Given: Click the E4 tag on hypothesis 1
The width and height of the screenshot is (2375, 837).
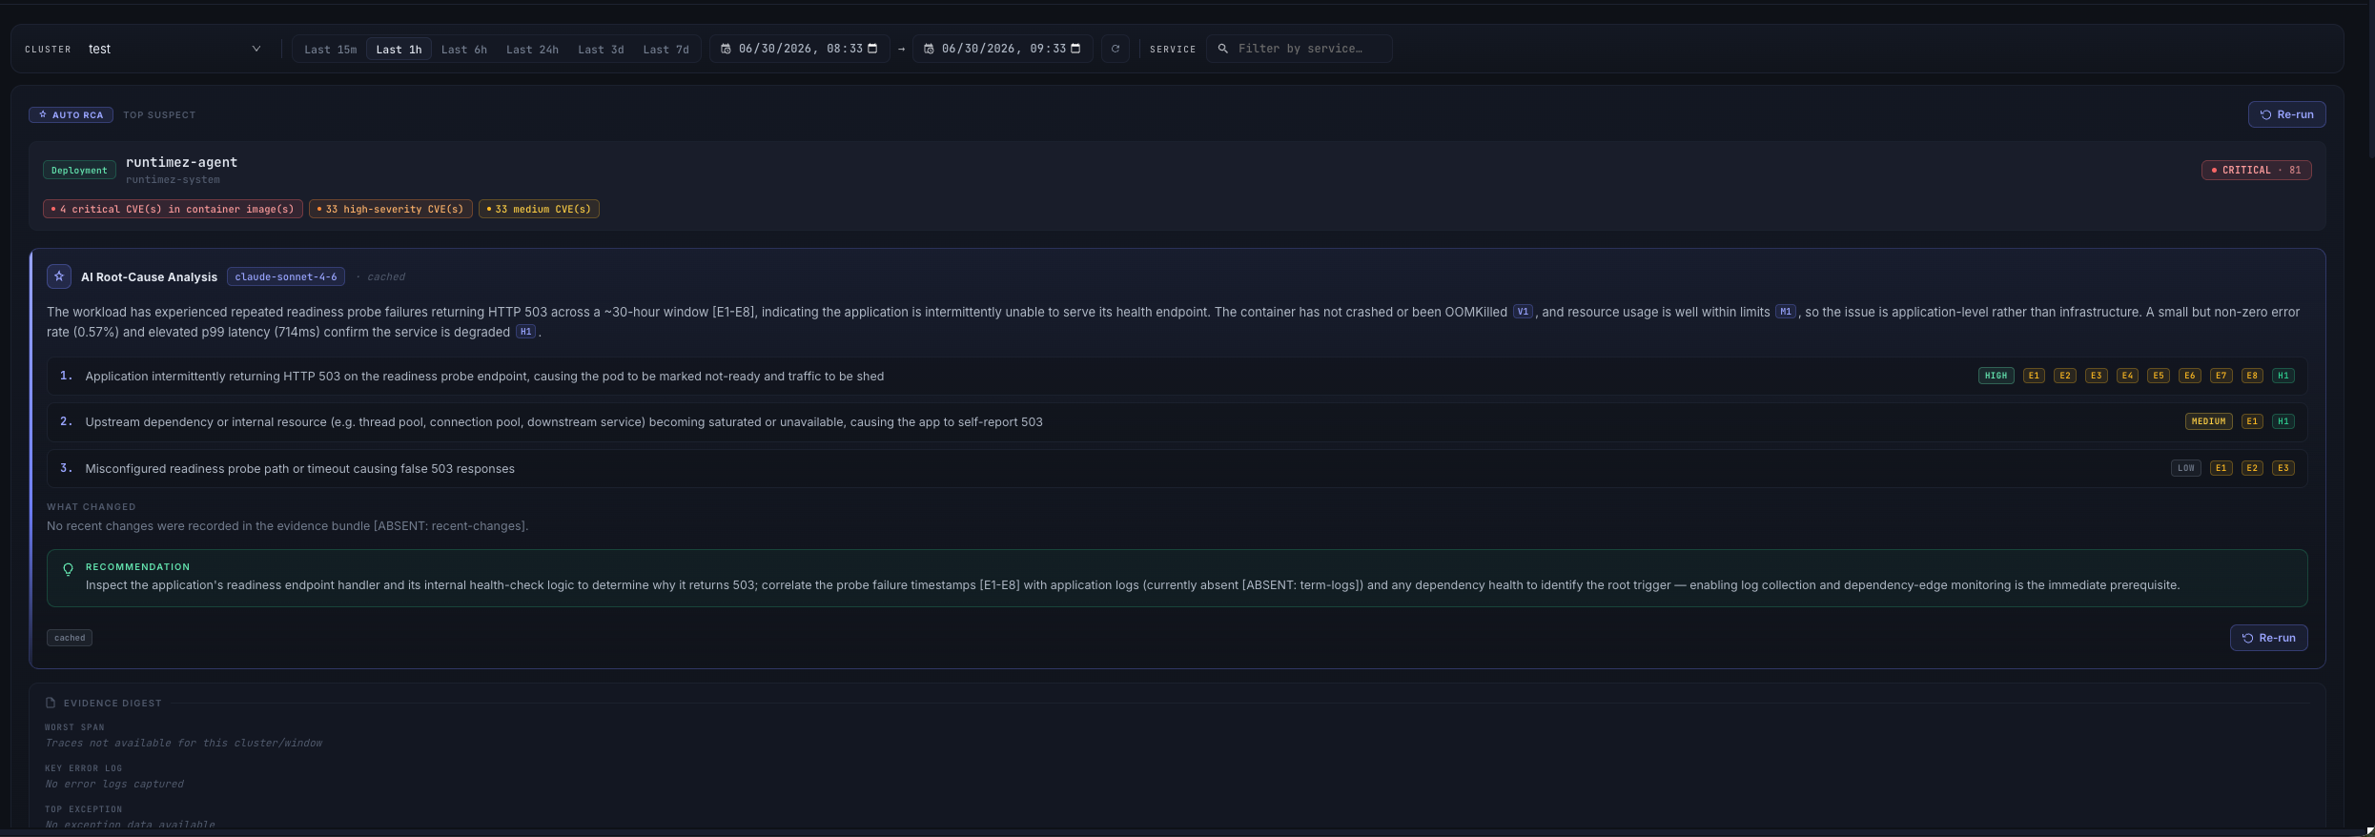Looking at the screenshot, I should (2127, 377).
